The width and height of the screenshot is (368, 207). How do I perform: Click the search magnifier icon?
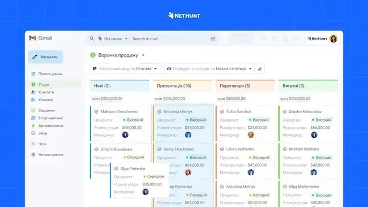(92, 38)
